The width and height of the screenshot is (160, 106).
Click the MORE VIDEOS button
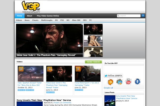click(x=93, y=62)
